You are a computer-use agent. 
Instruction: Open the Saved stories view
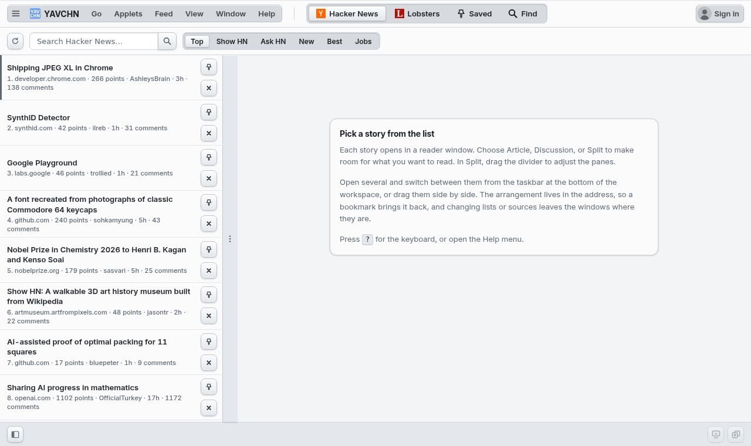coord(474,13)
